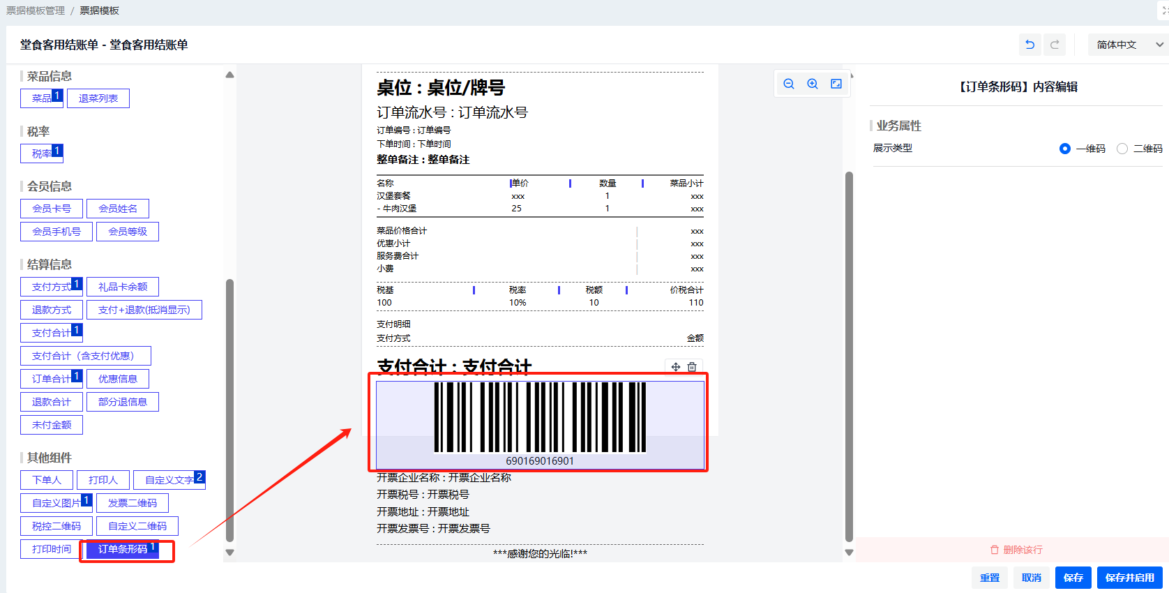Viewport: 1169px width, 593px height.
Task: Select the 订单流水号 line in preview
Action: (452, 112)
